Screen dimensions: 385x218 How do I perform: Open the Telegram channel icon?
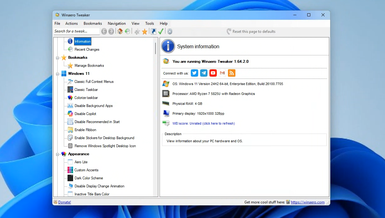click(203, 73)
